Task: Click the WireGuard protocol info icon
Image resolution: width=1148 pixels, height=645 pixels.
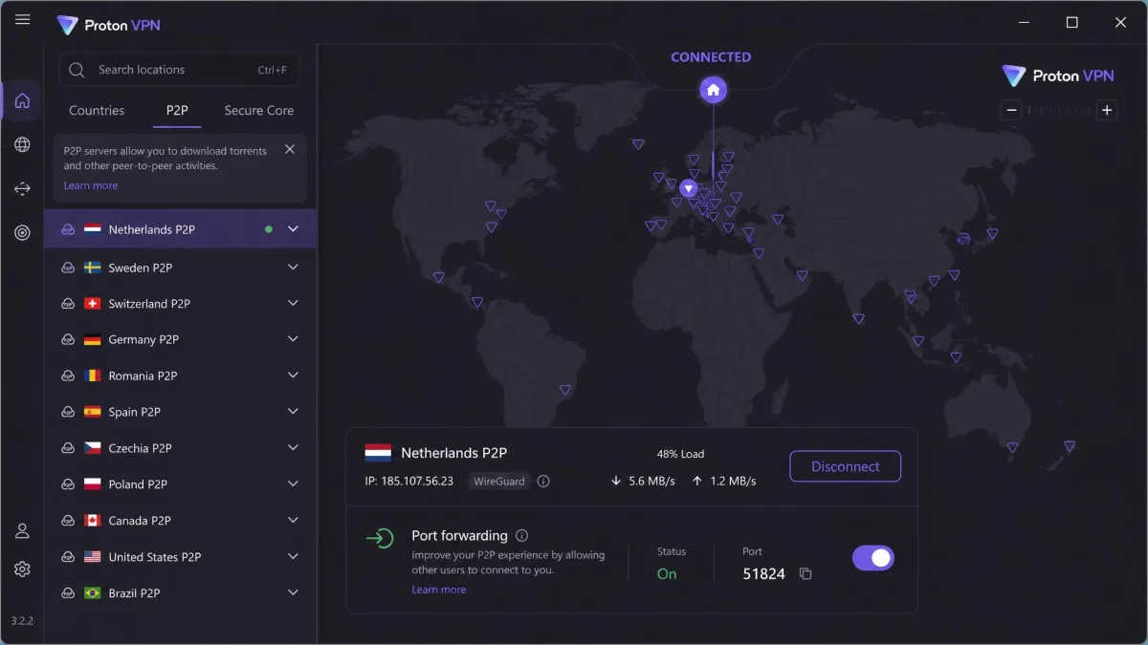Action: tap(543, 482)
